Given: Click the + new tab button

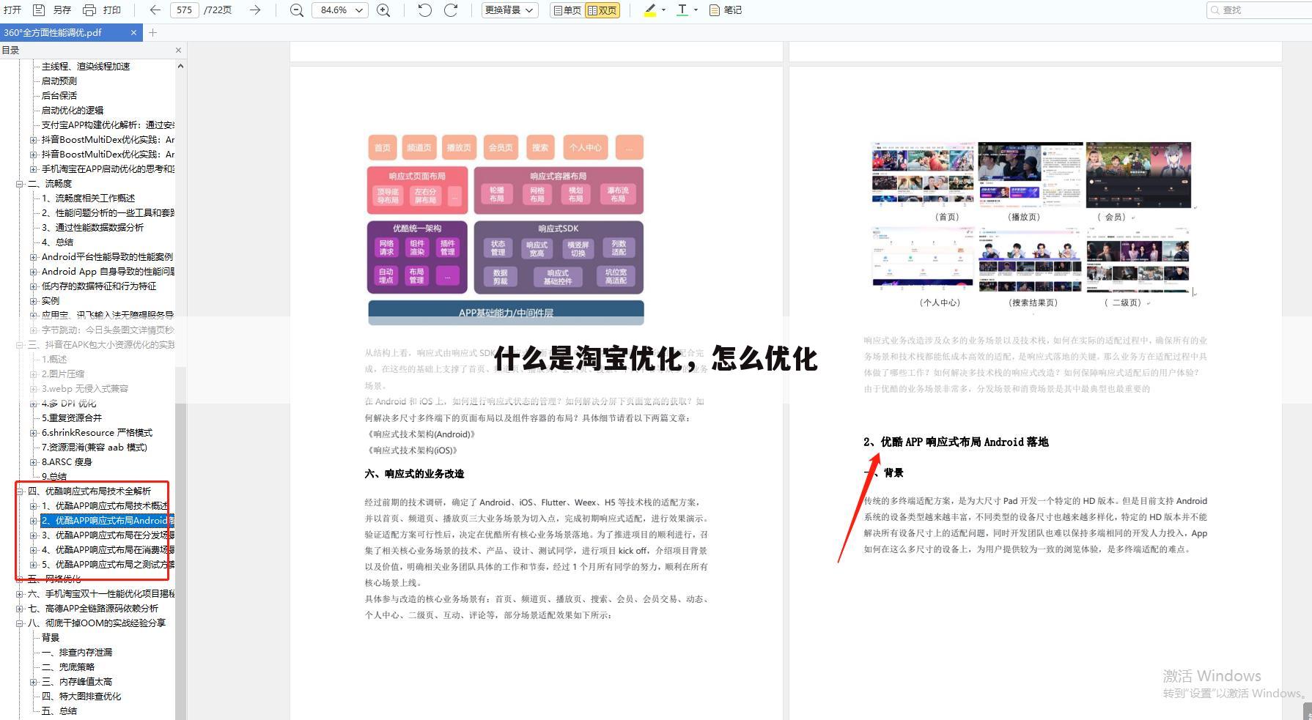Looking at the screenshot, I should (152, 32).
